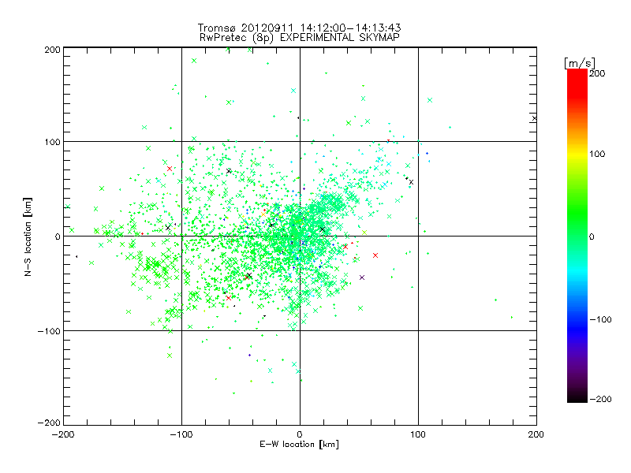This screenshot has height=473, width=631.
Task: Click the subtitle 'RwPretec (8p) EXPERIMENTAL SKYMAP'
Action: point(299,37)
